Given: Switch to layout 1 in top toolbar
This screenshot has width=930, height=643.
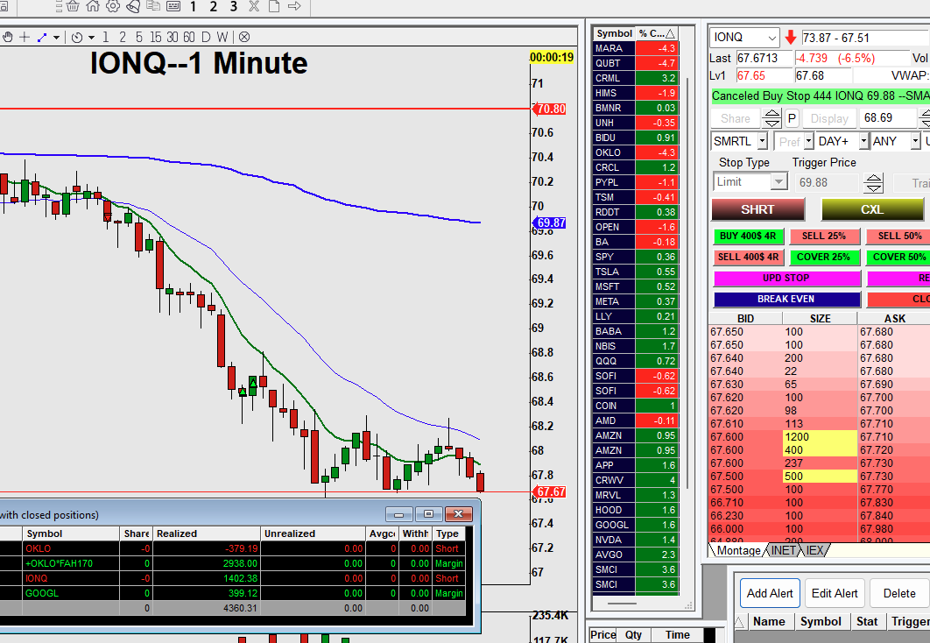Looking at the screenshot, I should point(194,6).
